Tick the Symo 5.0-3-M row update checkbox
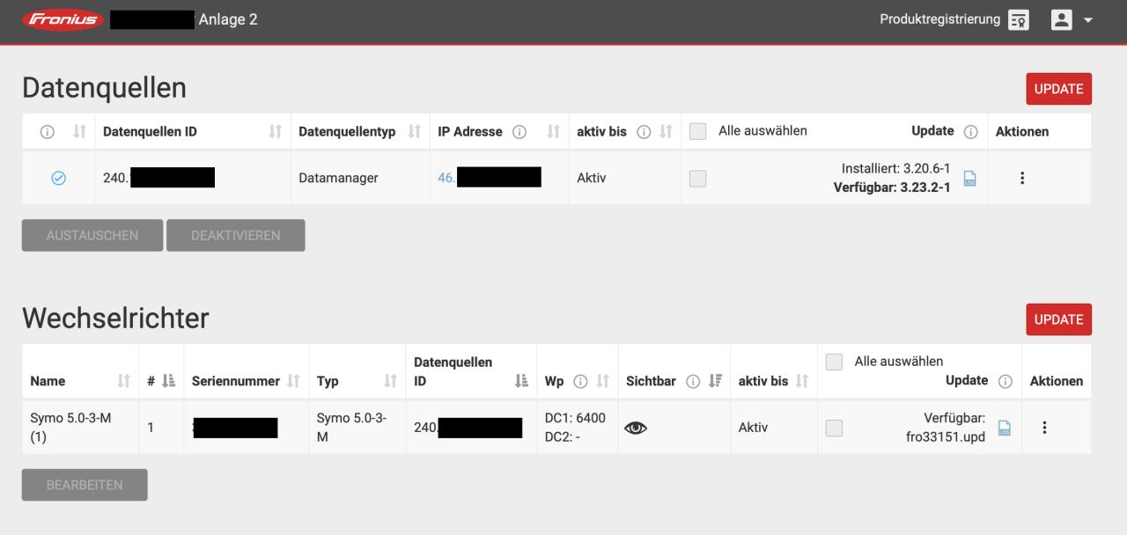The height and width of the screenshot is (535, 1127). [x=834, y=428]
